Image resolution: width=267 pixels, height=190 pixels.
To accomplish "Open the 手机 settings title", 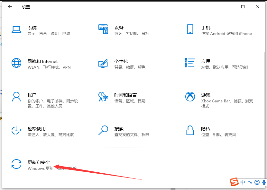I will pos(206,28).
